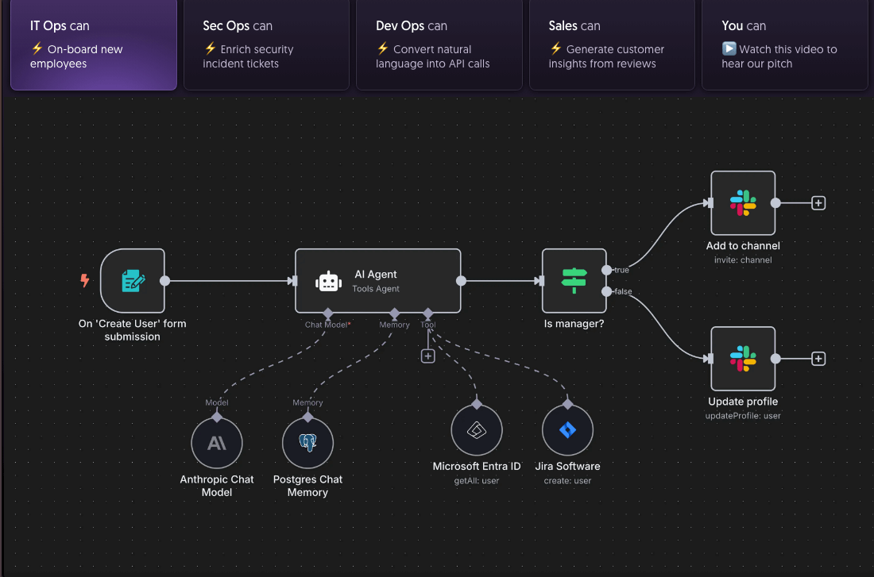
Task: Select the Postgres Chat Memory node
Action: (308, 443)
